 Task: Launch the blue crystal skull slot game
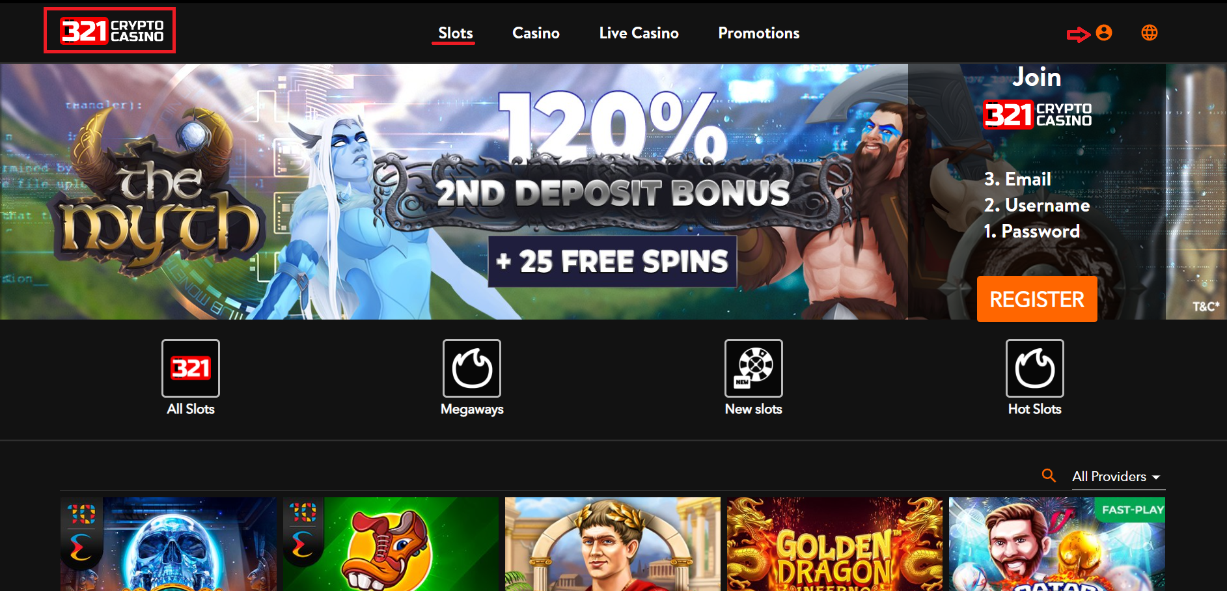[x=169, y=544]
